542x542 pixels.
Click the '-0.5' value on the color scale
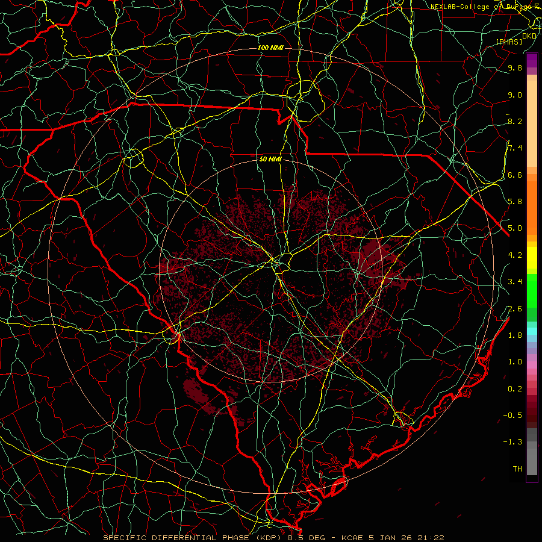(512, 415)
